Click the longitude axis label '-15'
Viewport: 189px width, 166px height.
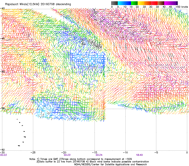pyautogui.click(x=95, y=152)
